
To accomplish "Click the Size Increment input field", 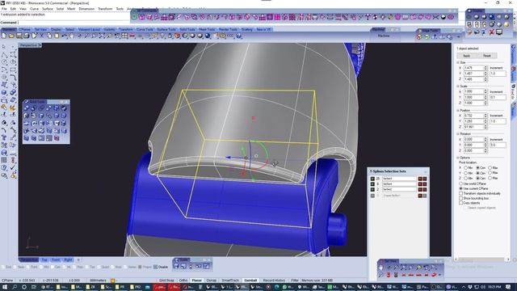I will (x=498, y=74).
